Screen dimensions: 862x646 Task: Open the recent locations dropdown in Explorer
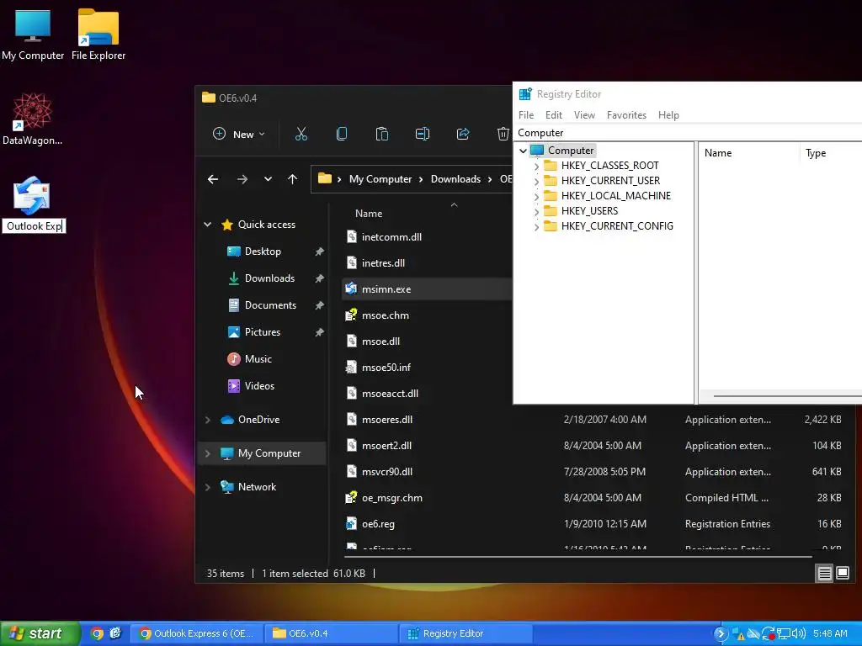pos(268,179)
